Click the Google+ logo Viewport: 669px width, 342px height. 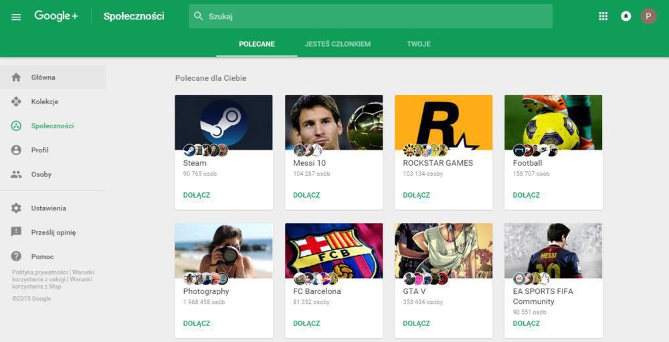tap(56, 16)
